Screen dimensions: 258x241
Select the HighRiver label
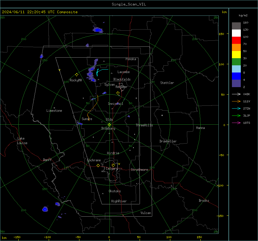[x=119, y=201]
